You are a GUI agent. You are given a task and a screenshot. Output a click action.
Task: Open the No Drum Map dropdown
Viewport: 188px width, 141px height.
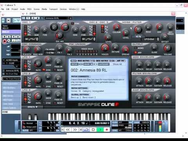coord(11,74)
